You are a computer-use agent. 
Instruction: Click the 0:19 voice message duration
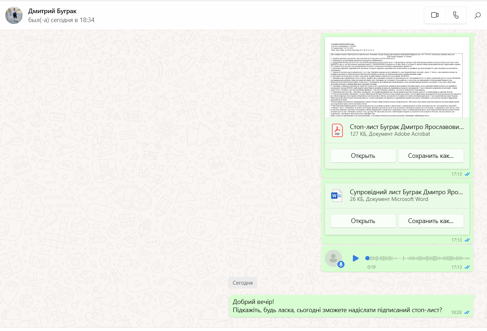coord(371,267)
